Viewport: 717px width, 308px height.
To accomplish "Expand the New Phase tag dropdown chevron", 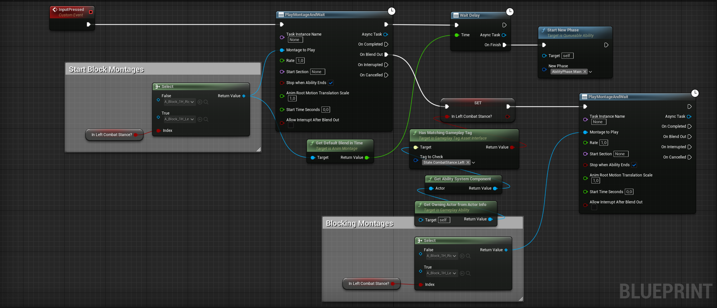I will point(590,72).
